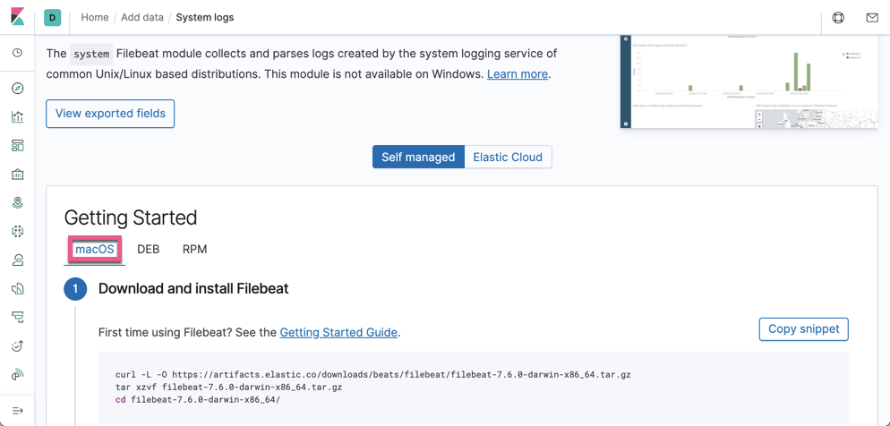Click the dashboard preview thumbnail
890x426 pixels.
(749, 81)
